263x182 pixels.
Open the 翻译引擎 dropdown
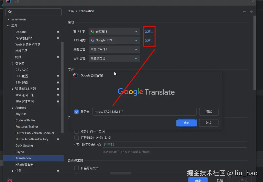[x=114, y=31]
